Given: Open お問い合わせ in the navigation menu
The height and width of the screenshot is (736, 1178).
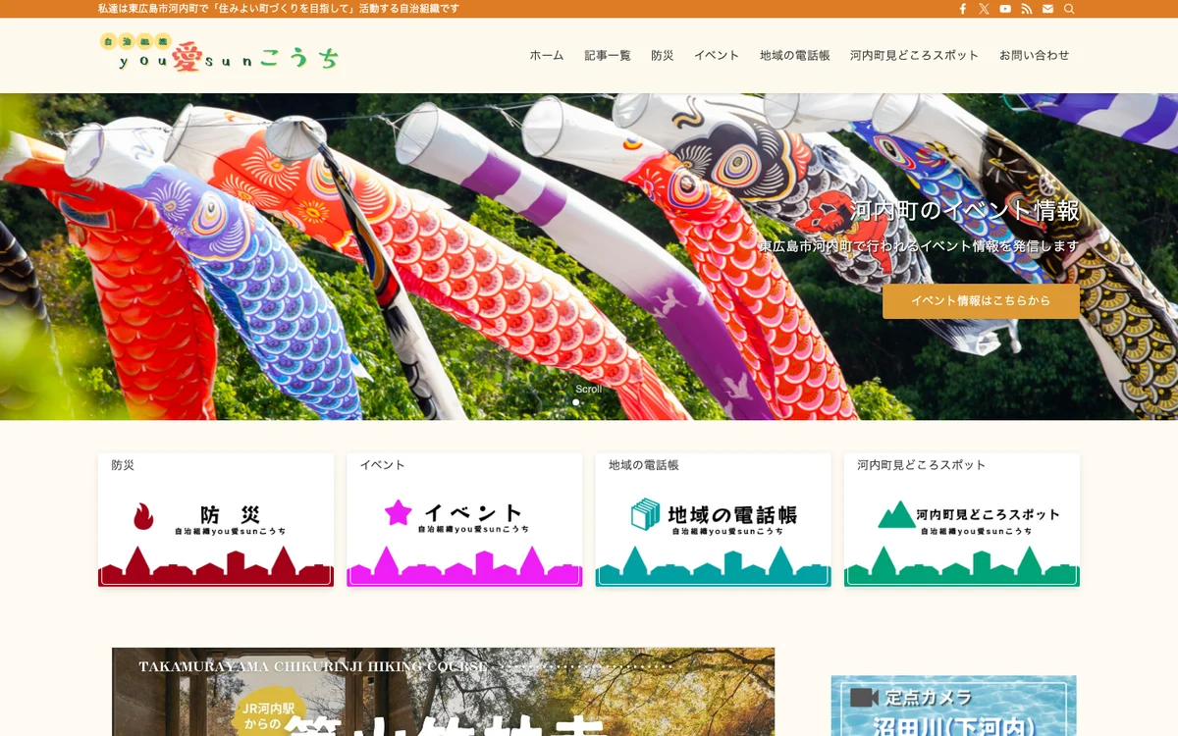Looking at the screenshot, I should coord(1035,55).
